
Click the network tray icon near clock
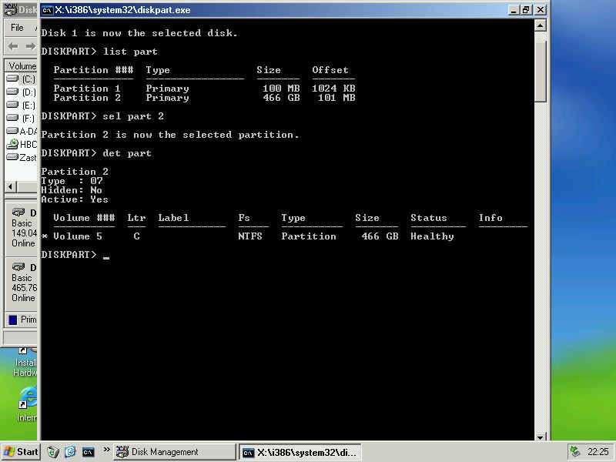pyautogui.click(x=574, y=452)
